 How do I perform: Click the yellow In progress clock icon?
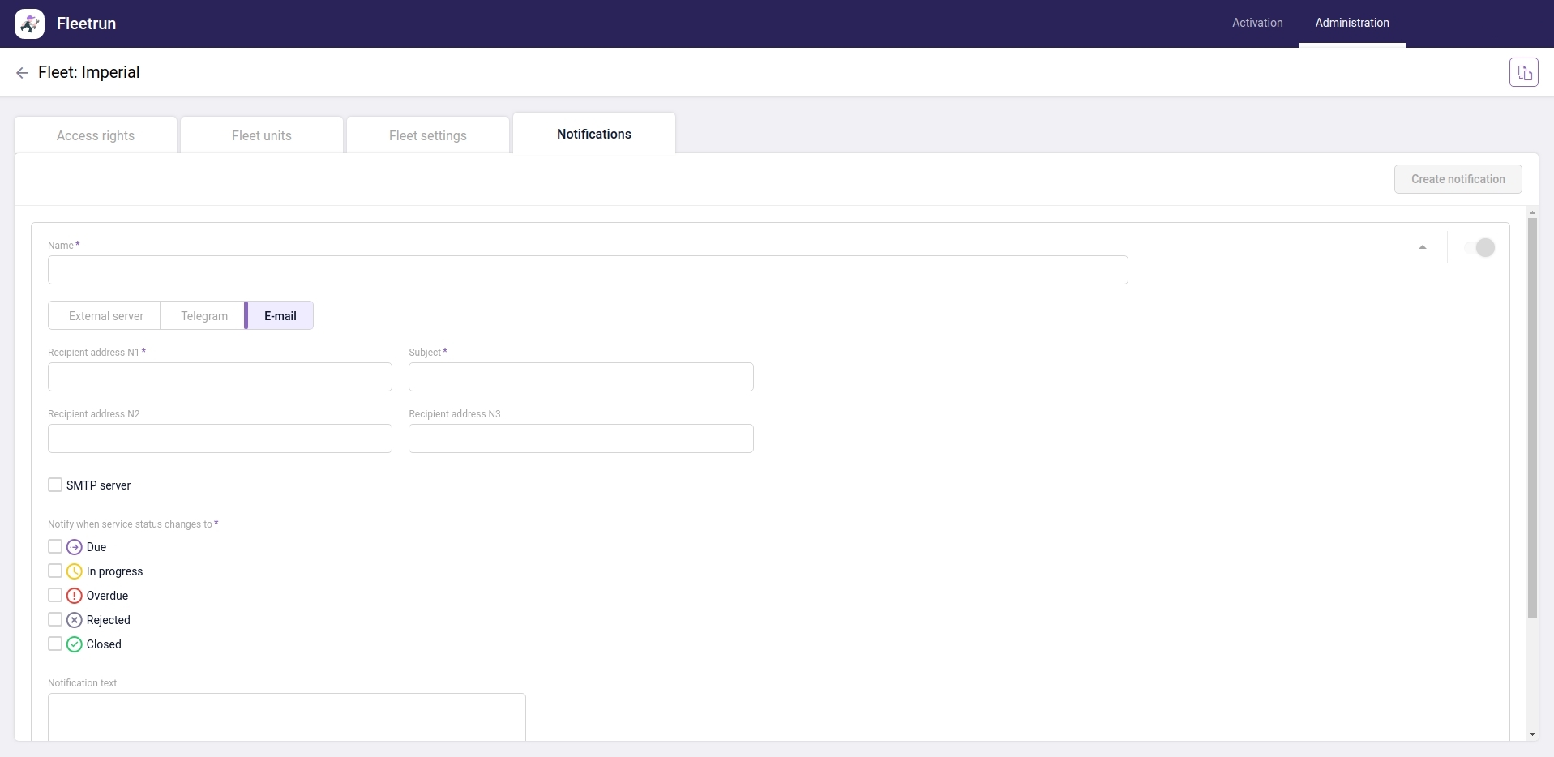coord(73,571)
